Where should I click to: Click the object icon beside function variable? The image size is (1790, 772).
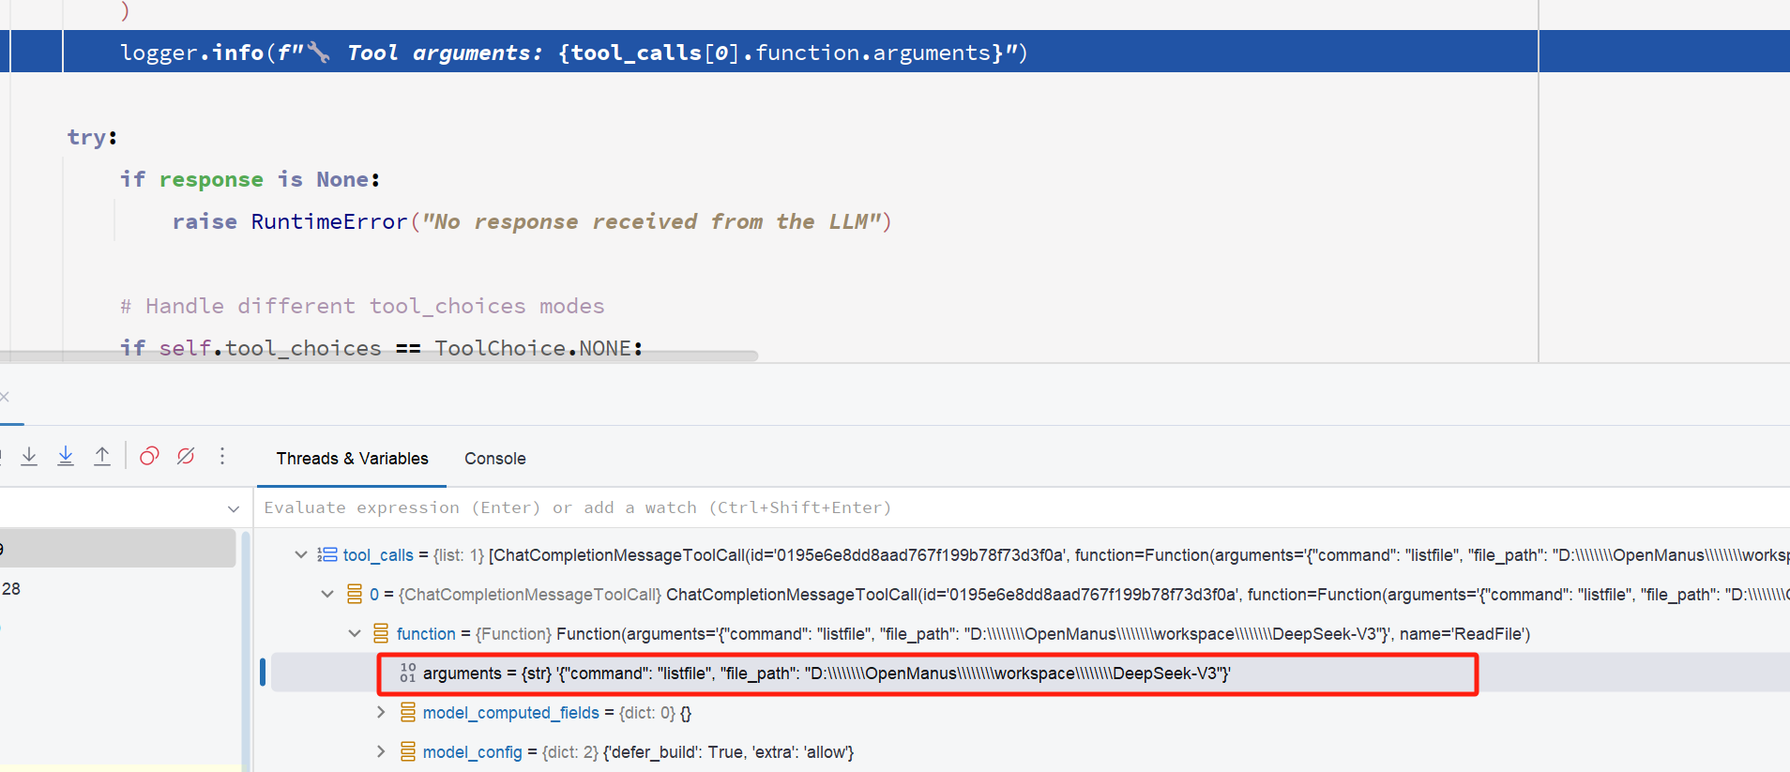coord(381,633)
